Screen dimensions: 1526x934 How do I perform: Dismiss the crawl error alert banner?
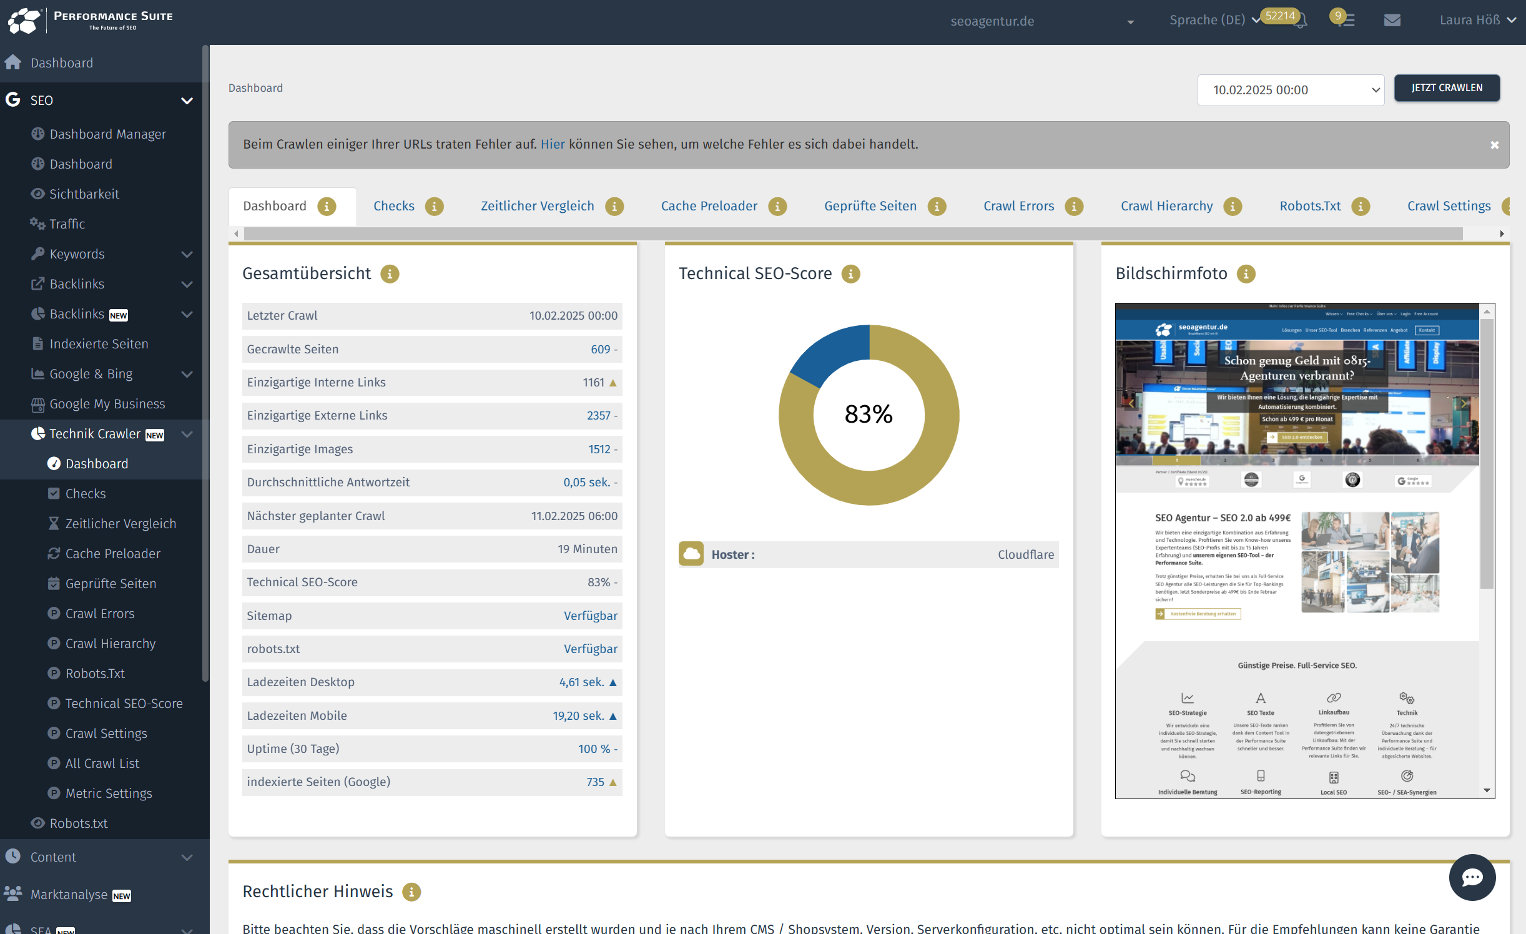1494,145
